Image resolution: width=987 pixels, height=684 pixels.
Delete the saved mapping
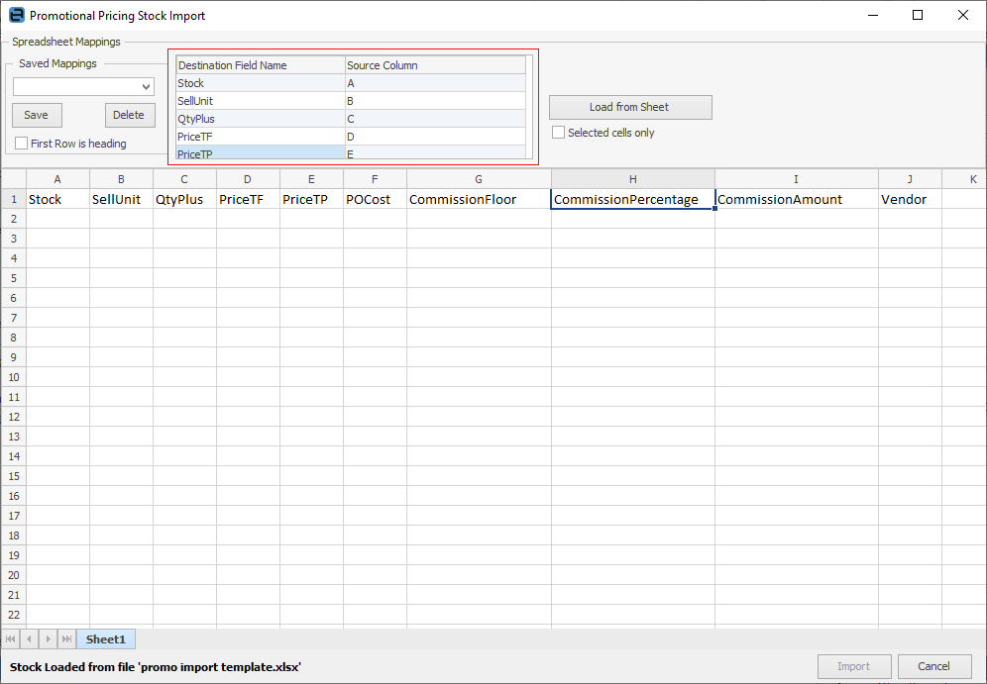tap(129, 115)
